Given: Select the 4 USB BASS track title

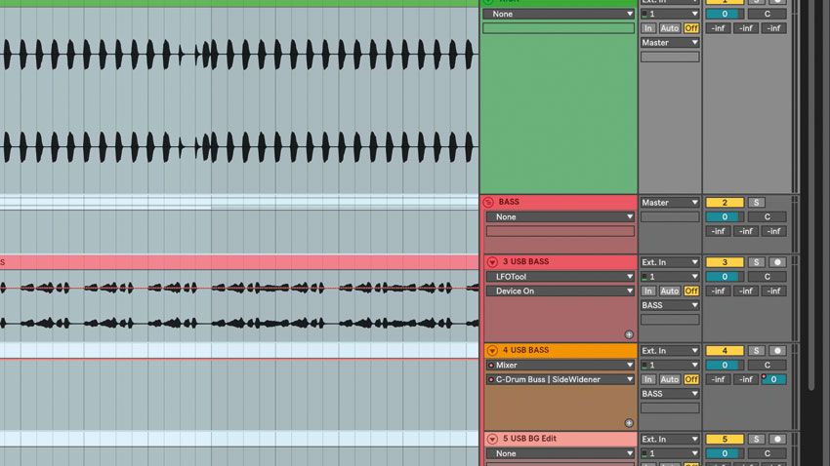Looking at the screenshot, I should click(525, 350).
